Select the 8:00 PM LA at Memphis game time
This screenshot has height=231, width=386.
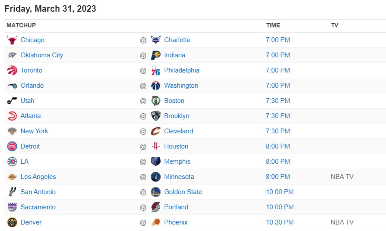coord(278,161)
